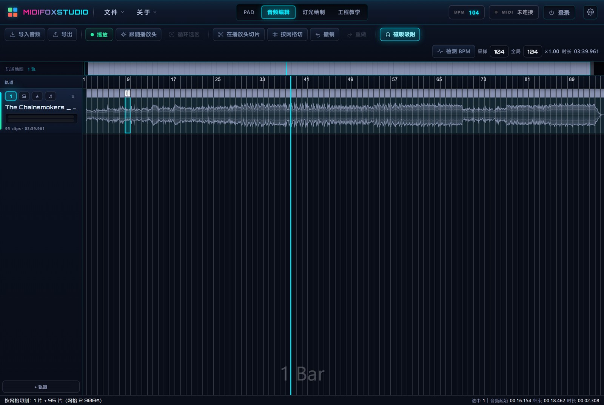This screenshot has width=604, height=405.
Task: Start playback with 播放 button
Action: [x=99, y=34]
